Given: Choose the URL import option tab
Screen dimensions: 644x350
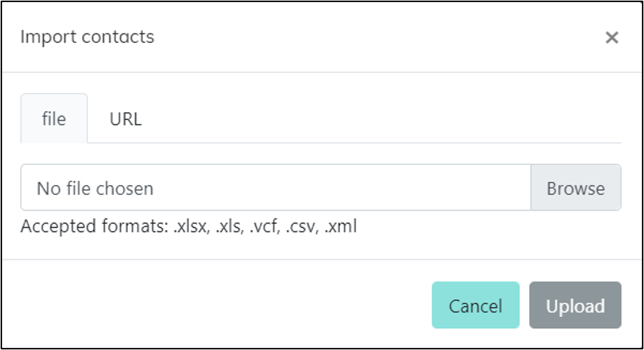Looking at the screenshot, I should point(125,119).
